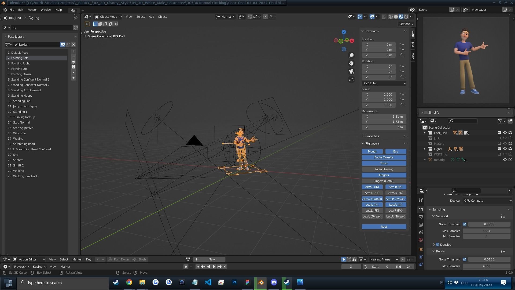Adjust Render Noise Threshold 0.0100 field
Screen dimensions: 515x290
click(x=489, y=259)
